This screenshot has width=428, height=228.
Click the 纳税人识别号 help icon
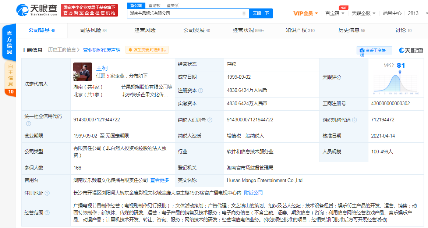[210, 120]
